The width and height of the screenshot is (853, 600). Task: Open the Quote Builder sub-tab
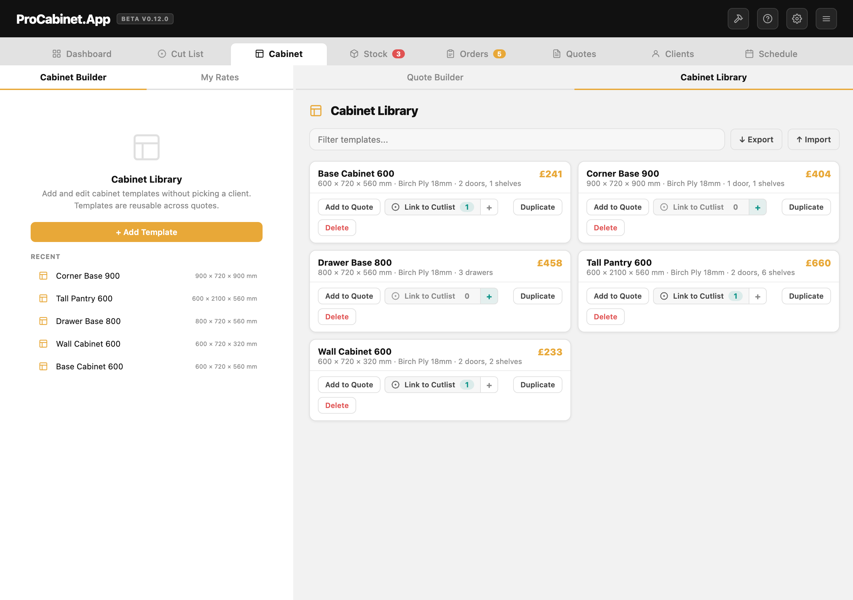(x=435, y=77)
